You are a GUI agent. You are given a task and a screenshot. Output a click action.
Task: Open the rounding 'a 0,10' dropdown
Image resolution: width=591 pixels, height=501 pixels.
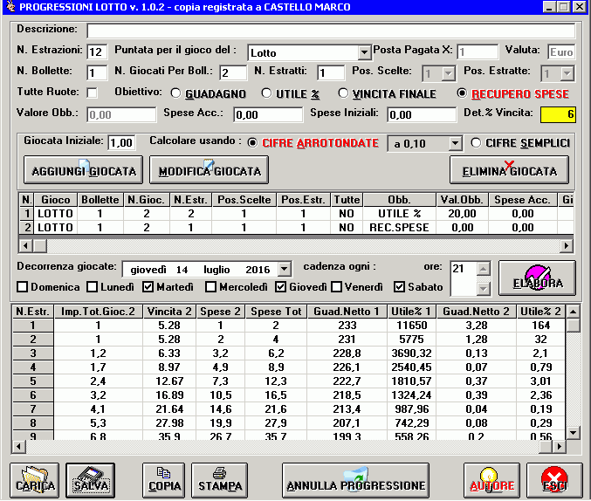click(x=456, y=143)
